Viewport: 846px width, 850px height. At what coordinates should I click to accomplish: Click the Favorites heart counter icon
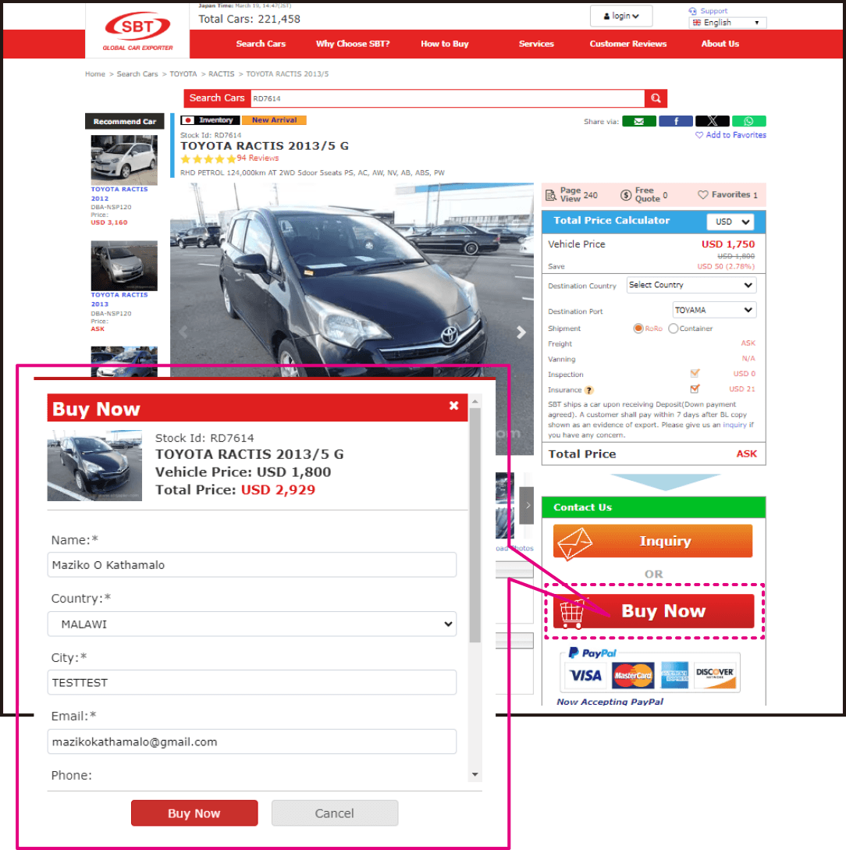(703, 194)
